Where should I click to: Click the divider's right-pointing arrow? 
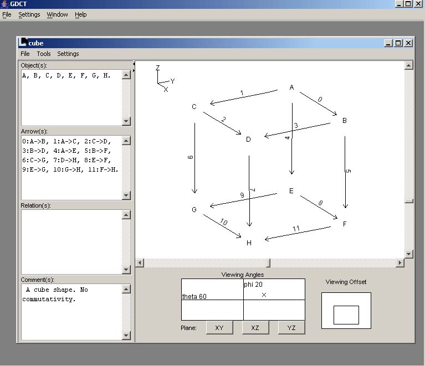click(134, 71)
